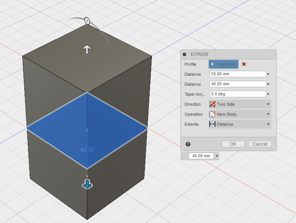This screenshot has height=223, width=296.
Task: Click the OK button in Extrude dialog
Action: (x=233, y=144)
